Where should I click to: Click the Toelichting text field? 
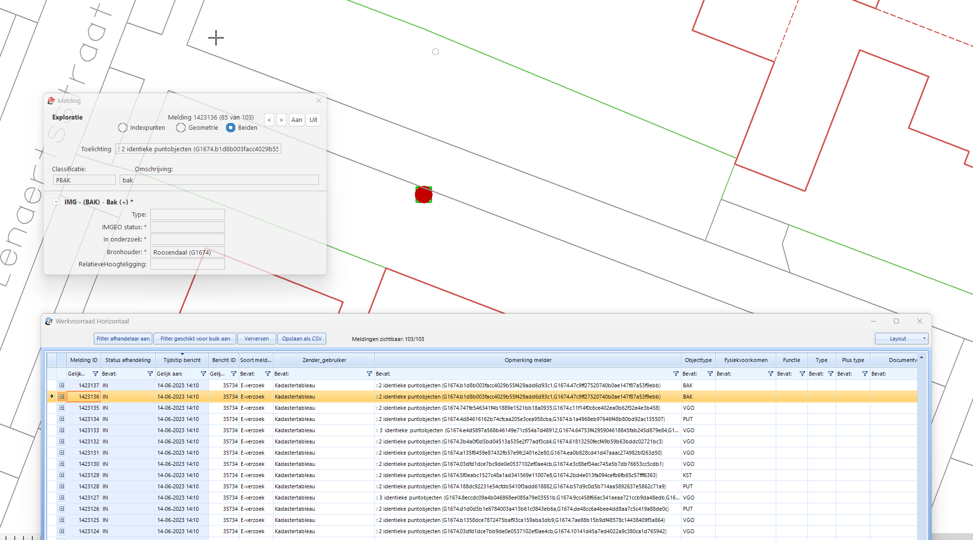pyautogui.click(x=198, y=149)
